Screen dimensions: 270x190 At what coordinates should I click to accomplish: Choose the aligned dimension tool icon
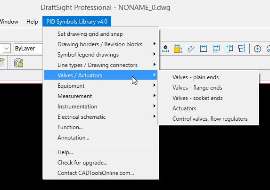click(191, 49)
